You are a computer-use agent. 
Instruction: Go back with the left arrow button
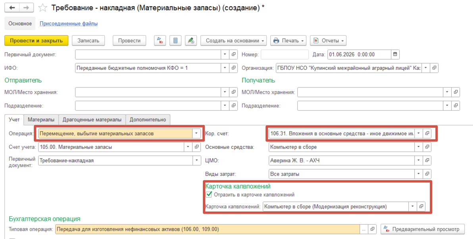tap(12, 8)
